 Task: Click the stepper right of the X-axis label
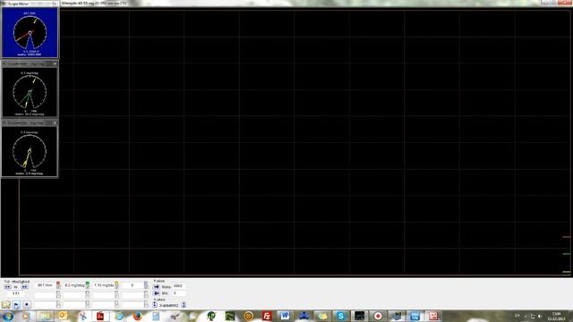184,304
